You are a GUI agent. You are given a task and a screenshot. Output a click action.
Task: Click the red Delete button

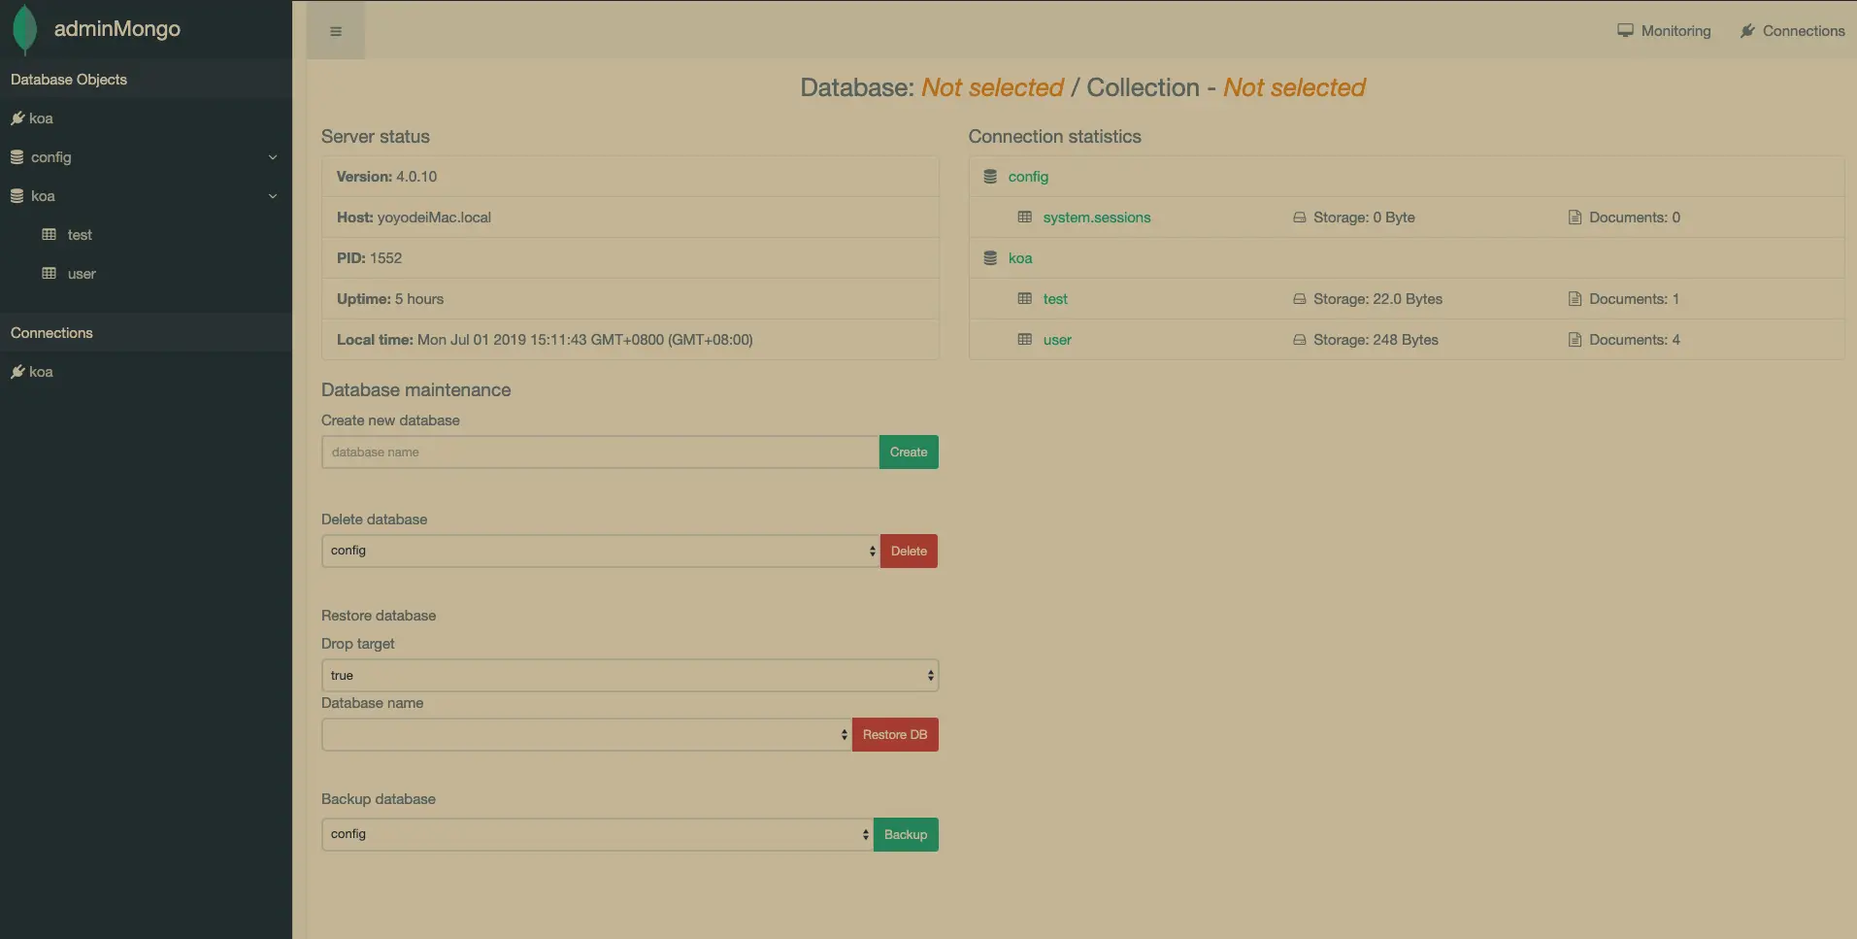pos(909,552)
